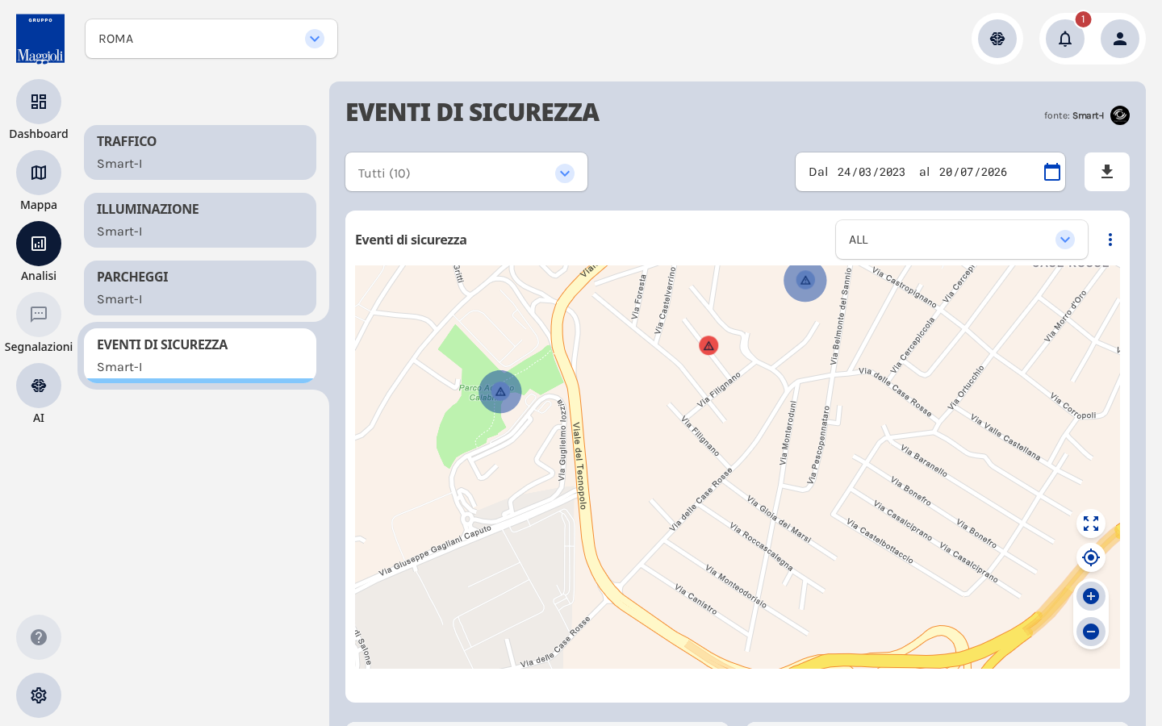
Task: Download the security events data
Action: 1107,172
